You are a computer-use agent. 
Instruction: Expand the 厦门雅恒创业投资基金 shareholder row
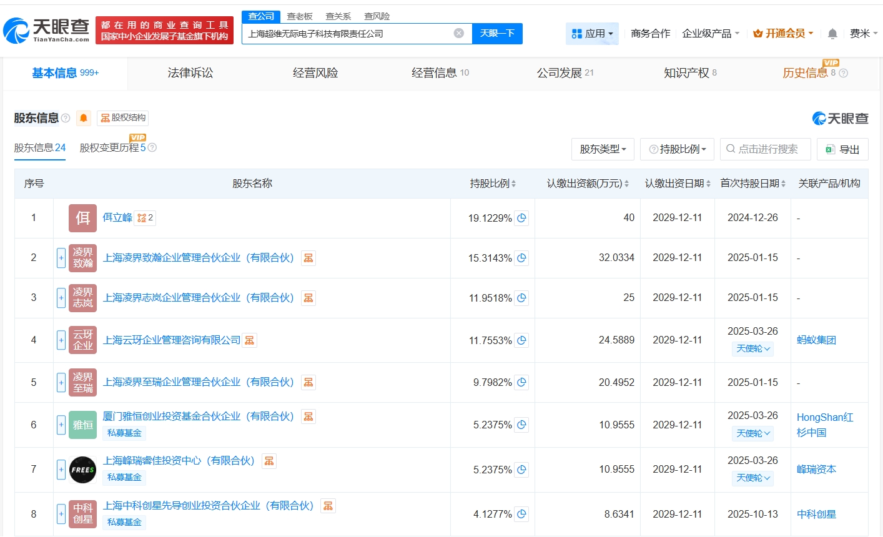pos(61,425)
